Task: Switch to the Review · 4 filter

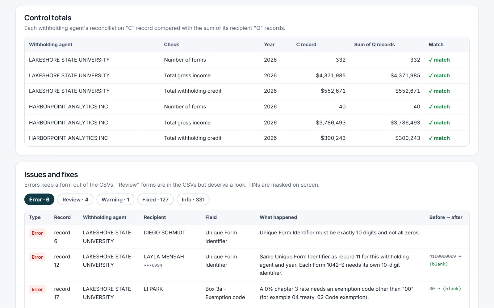Action: tap(75, 200)
